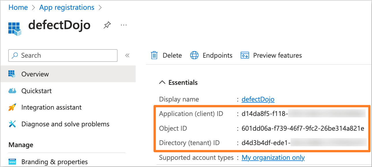Click the My organization only link
The width and height of the screenshot is (372, 167).
pyautogui.click(x=273, y=157)
